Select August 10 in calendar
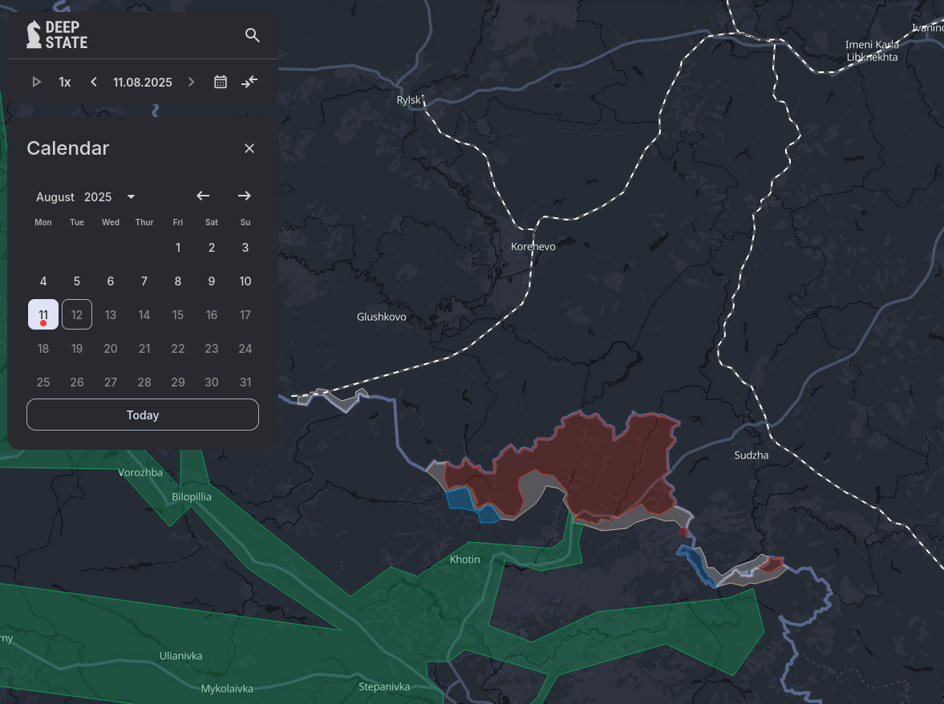Viewport: 944px width, 704px height. click(x=245, y=281)
